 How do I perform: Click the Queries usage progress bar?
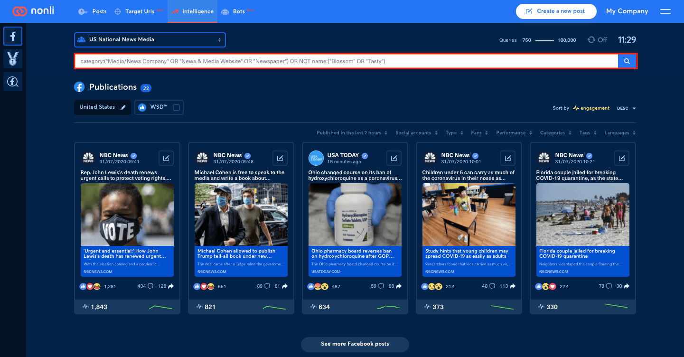544,41
